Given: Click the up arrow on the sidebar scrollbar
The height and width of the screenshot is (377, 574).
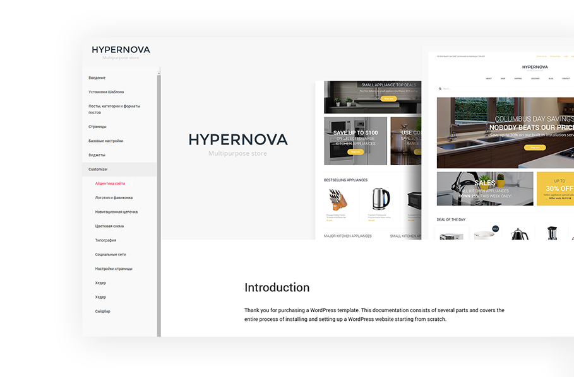Looking at the screenshot, I should coord(159,73).
